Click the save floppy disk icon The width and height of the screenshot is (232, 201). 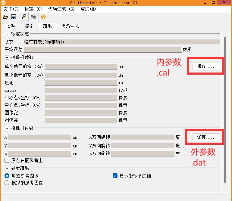coord(14,17)
